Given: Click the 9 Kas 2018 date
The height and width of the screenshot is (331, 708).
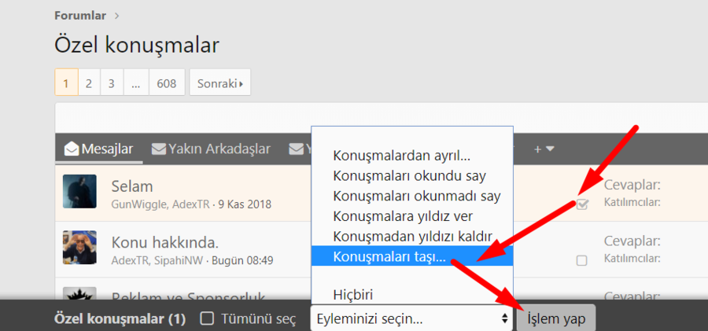Looking at the screenshot, I should pos(245,204).
